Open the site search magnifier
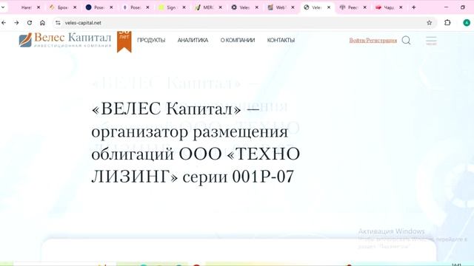 point(407,40)
